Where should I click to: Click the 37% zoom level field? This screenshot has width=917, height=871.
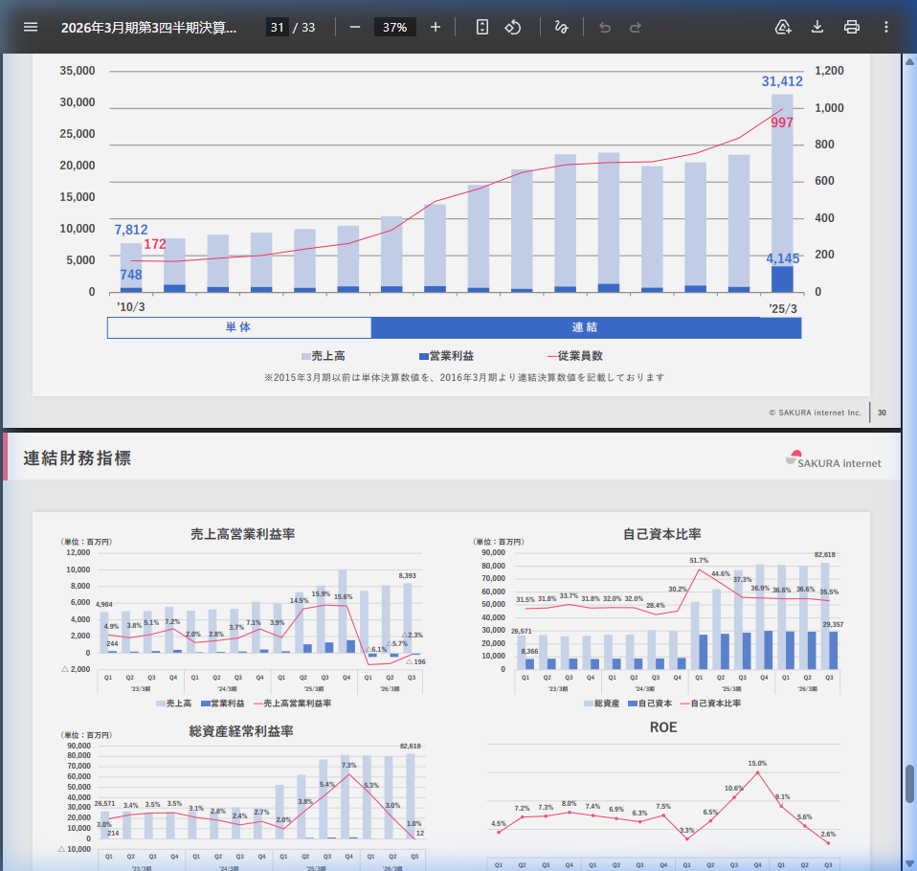point(394,27)
